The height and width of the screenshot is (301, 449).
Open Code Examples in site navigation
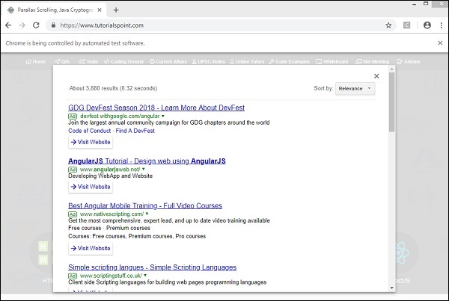[x=289, y=61]
